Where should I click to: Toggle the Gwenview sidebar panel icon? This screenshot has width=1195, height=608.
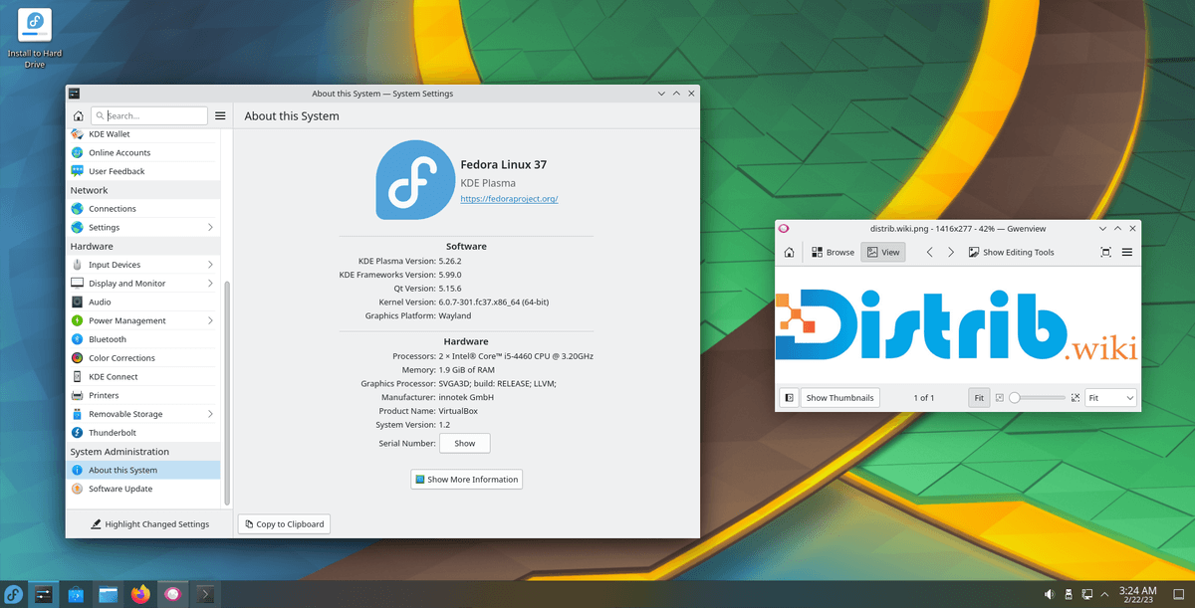click(789, 397)
